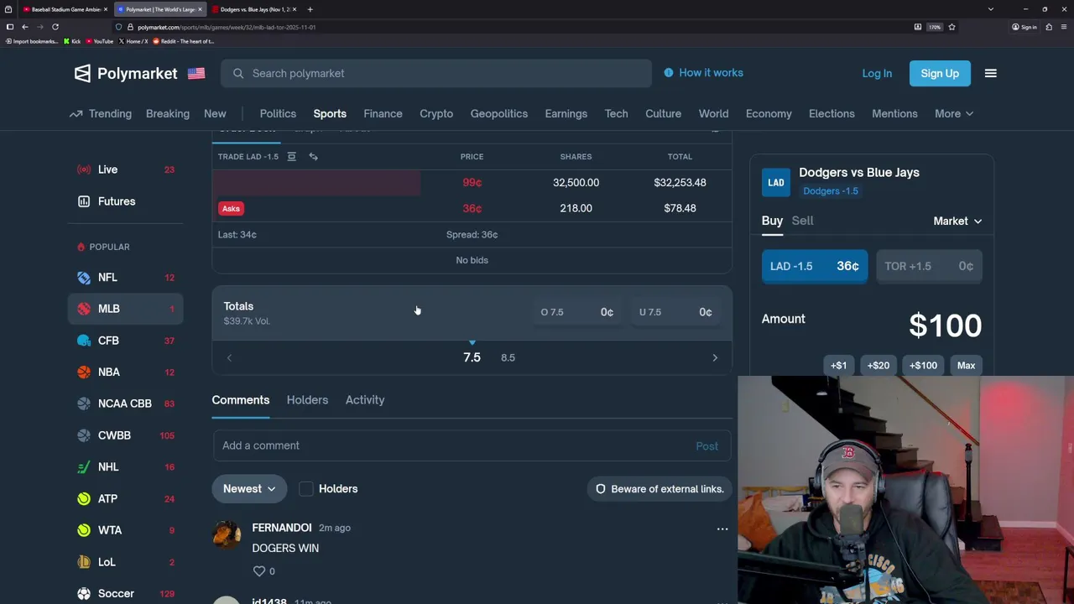The height and width of the screenshot is (604, 1074).
Task: Open Live games in the sidebar
Action: [x=125, y=169]
